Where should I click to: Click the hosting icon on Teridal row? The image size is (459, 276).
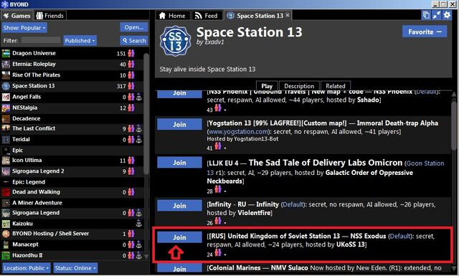click(x=139, y=139)
